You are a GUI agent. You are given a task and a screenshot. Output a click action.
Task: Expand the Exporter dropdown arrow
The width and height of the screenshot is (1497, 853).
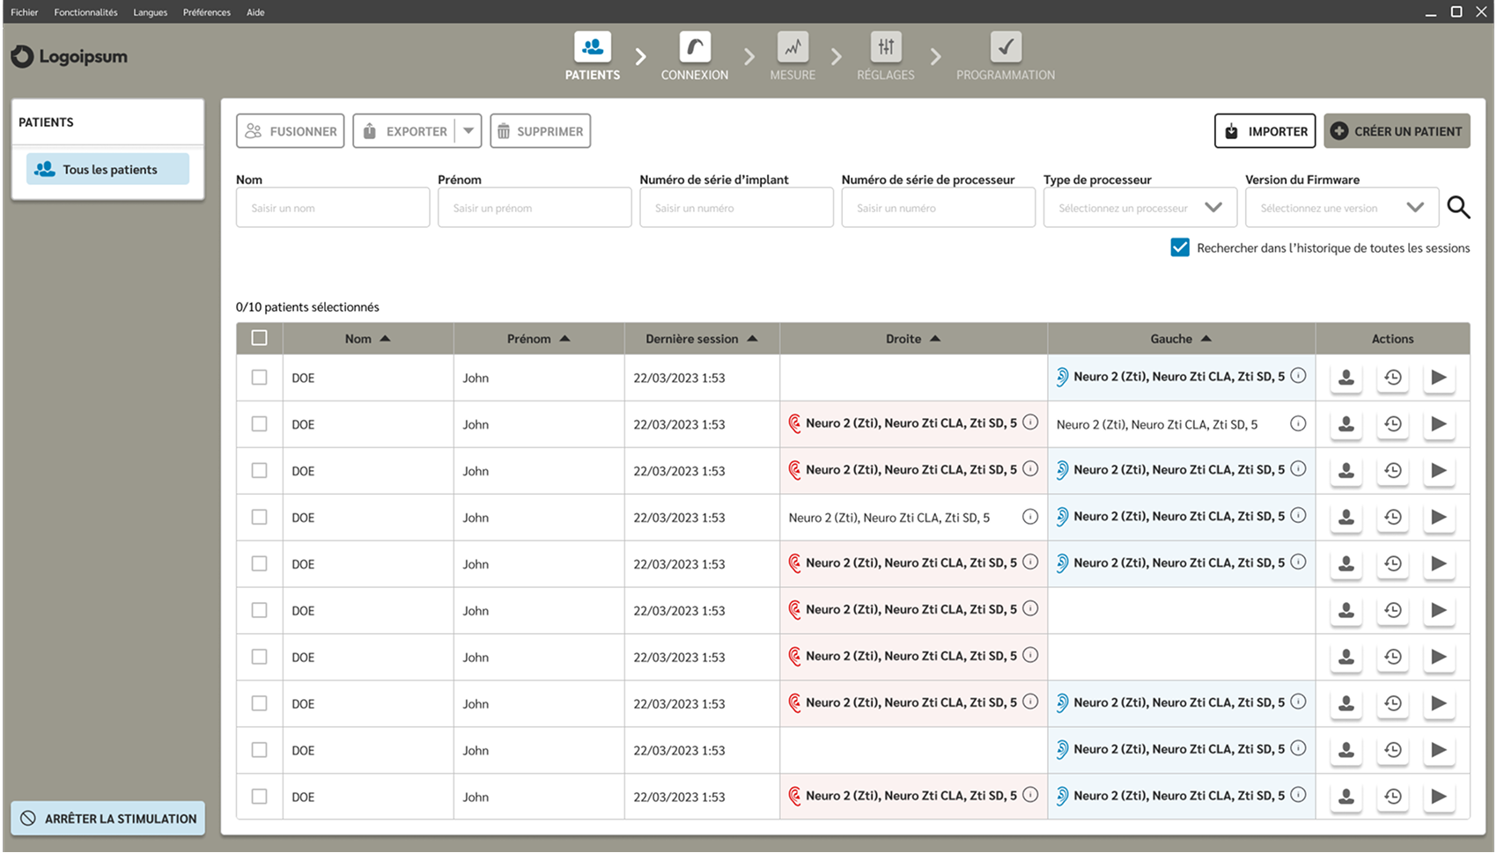tap(468, 131)
